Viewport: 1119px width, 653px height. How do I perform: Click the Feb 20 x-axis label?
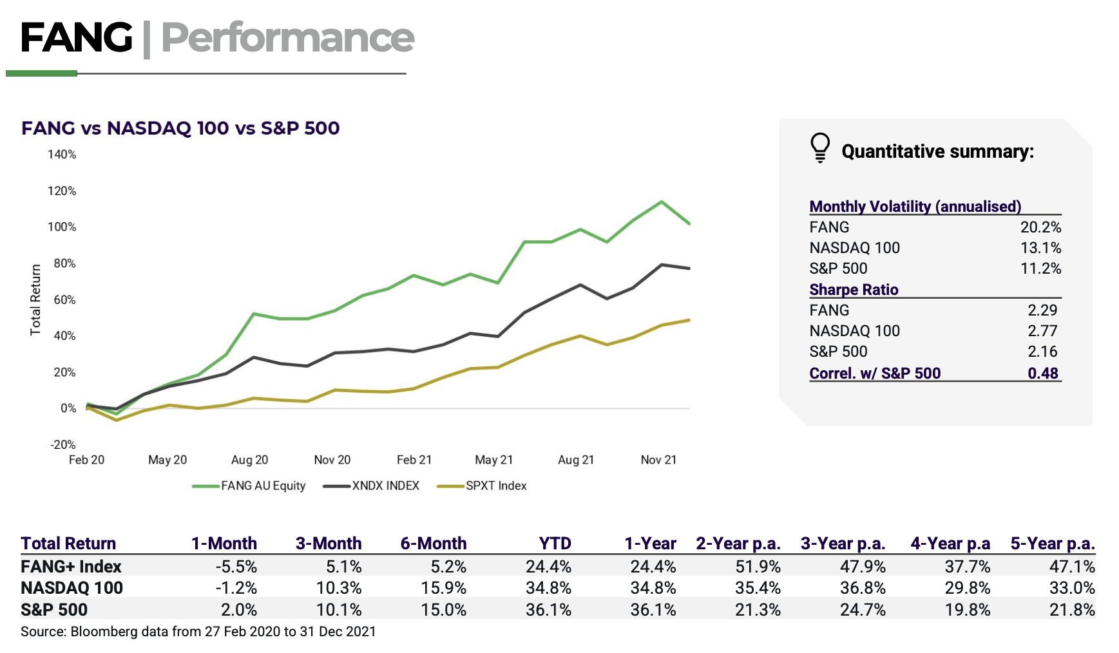pyautogui.click(x=86, y=460)
